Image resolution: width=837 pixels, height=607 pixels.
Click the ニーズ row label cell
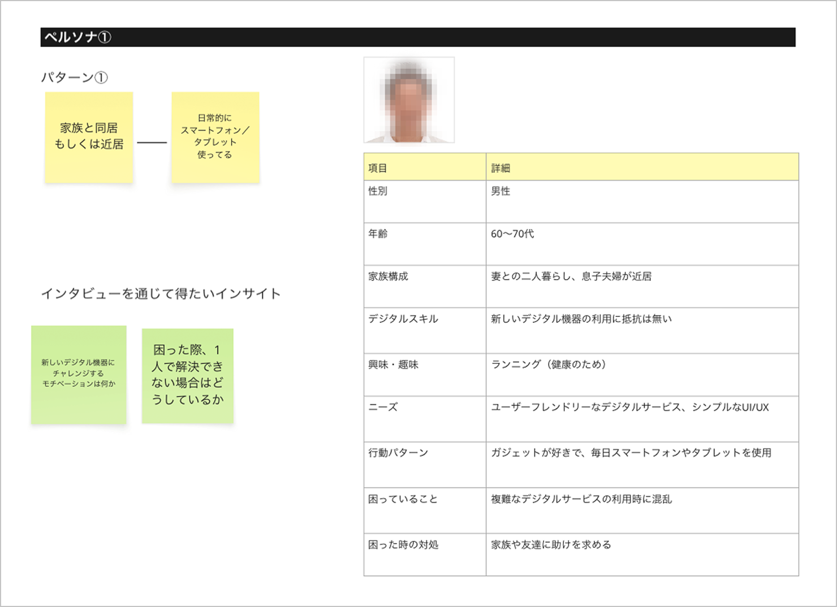click(424, 418)
